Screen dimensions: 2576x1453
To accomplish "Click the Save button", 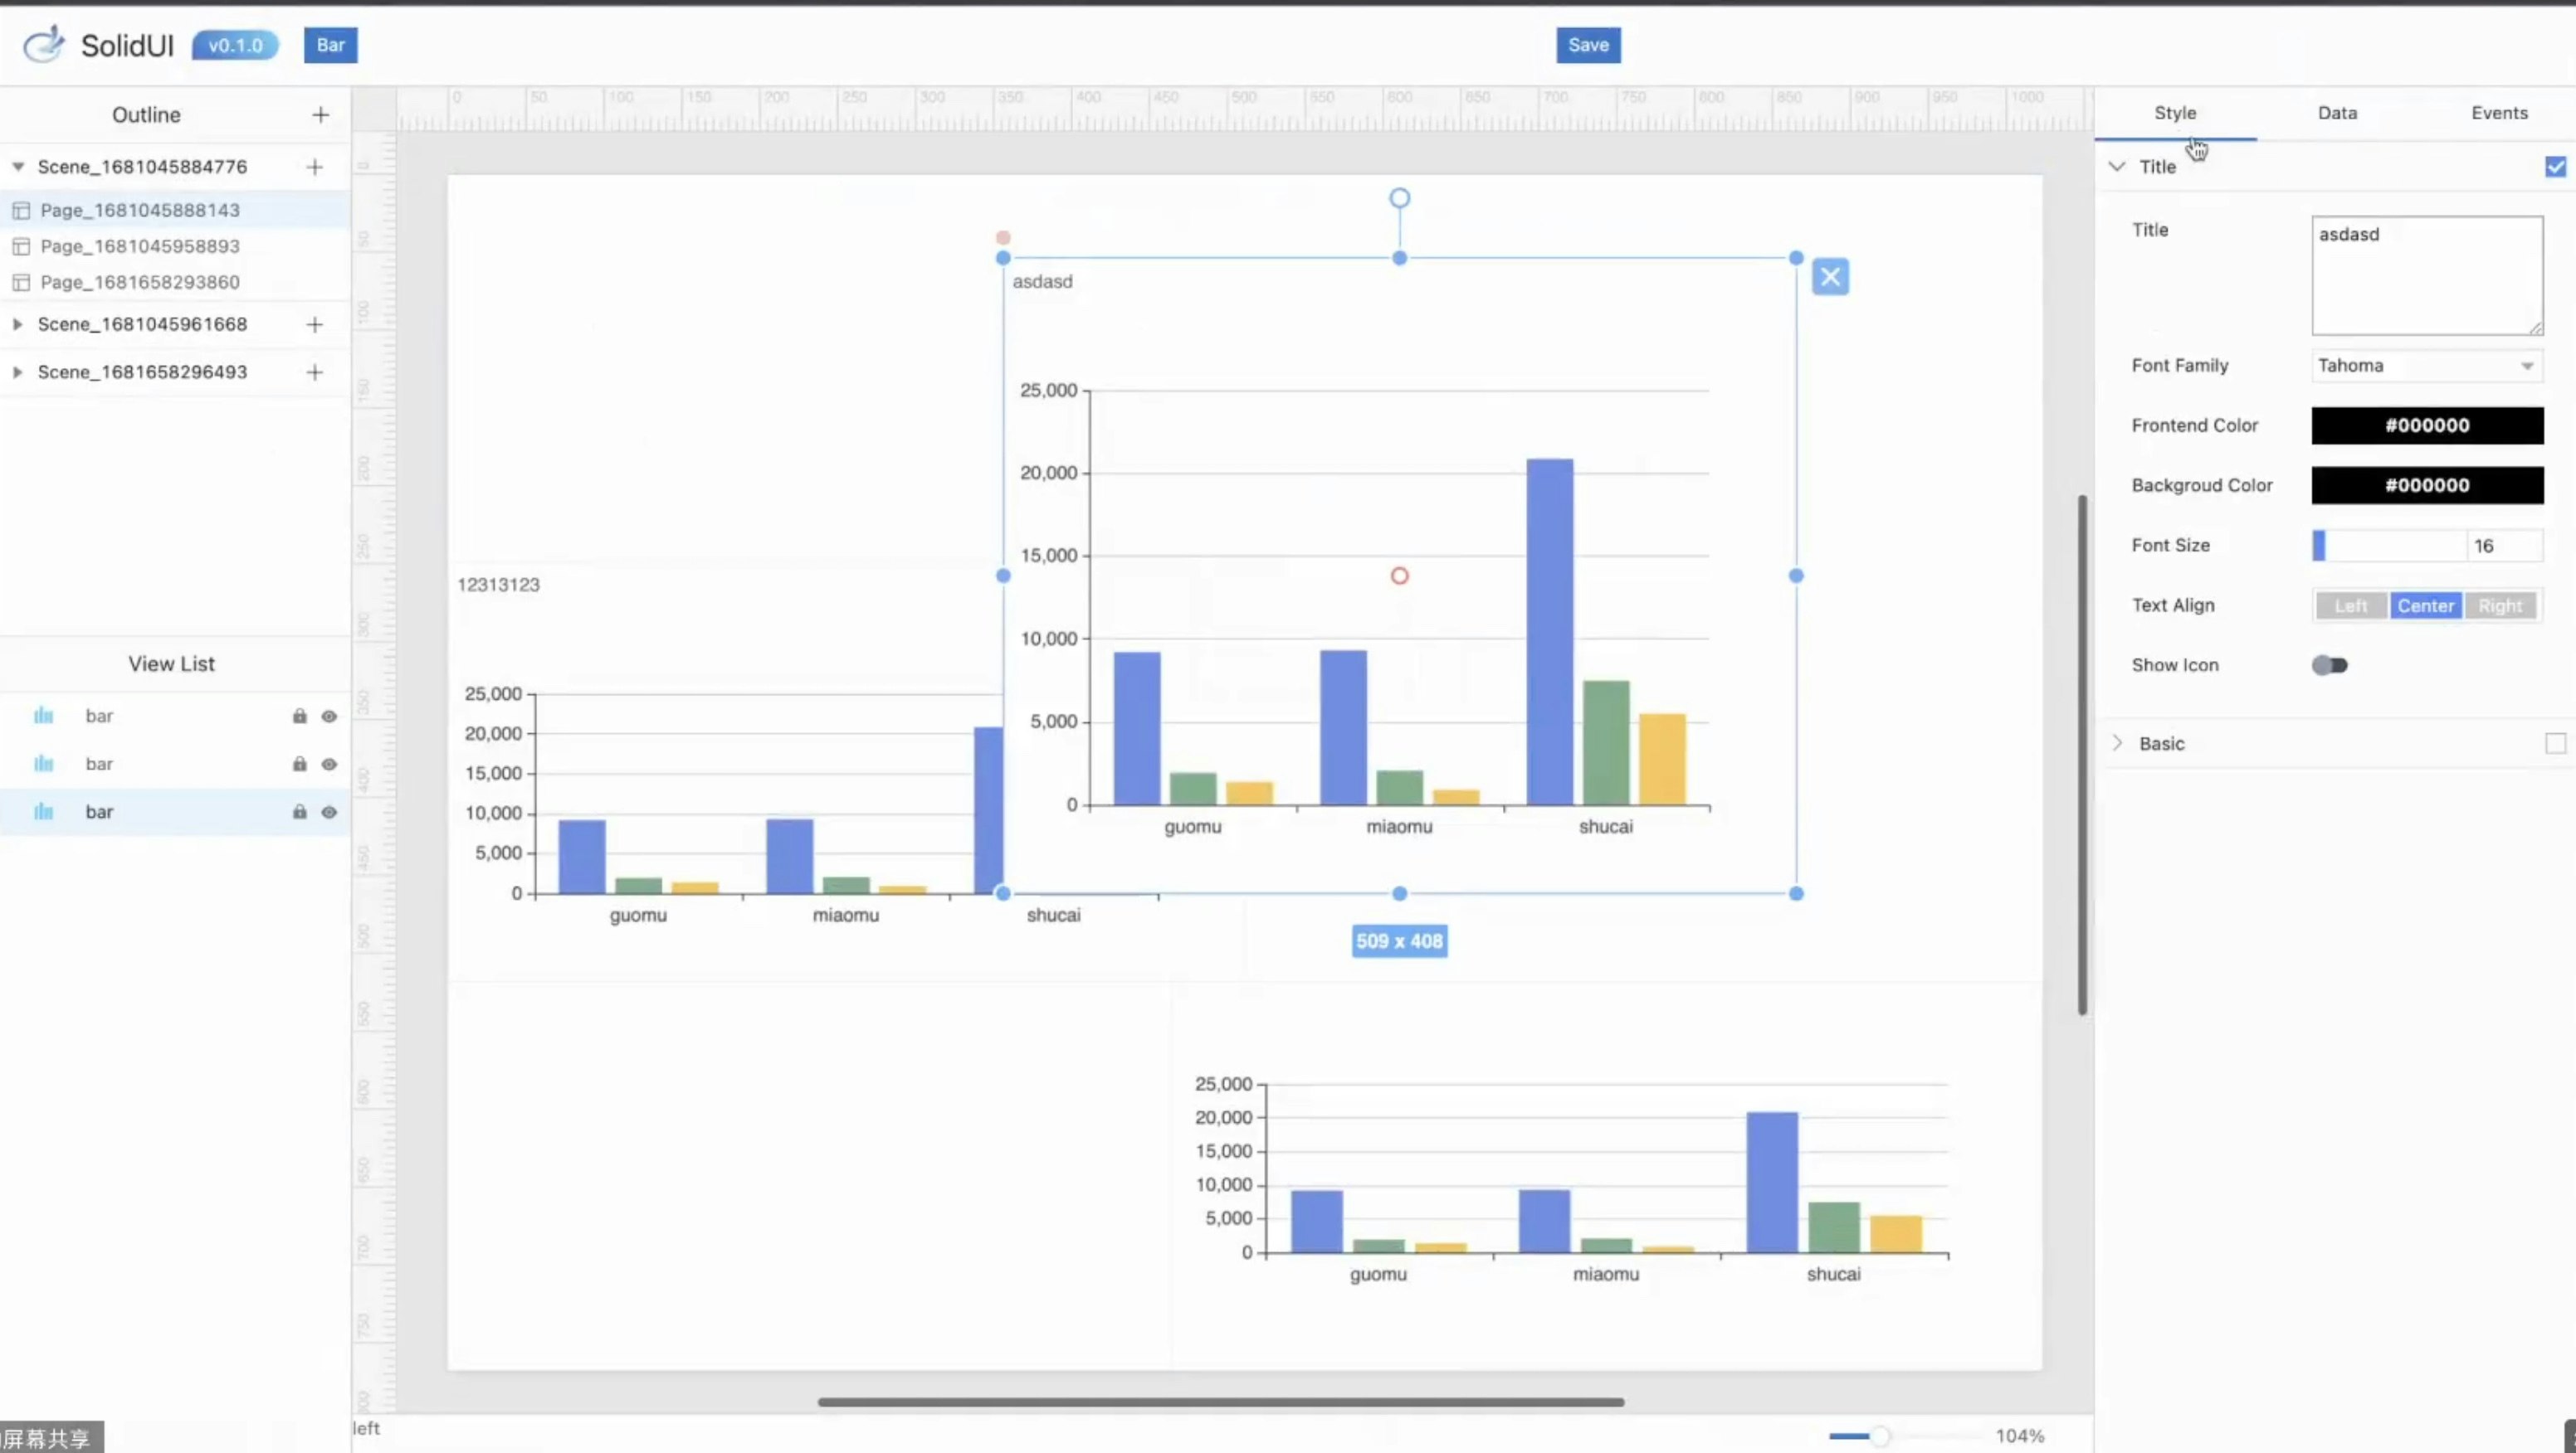I will click(x=1588, y=45).
